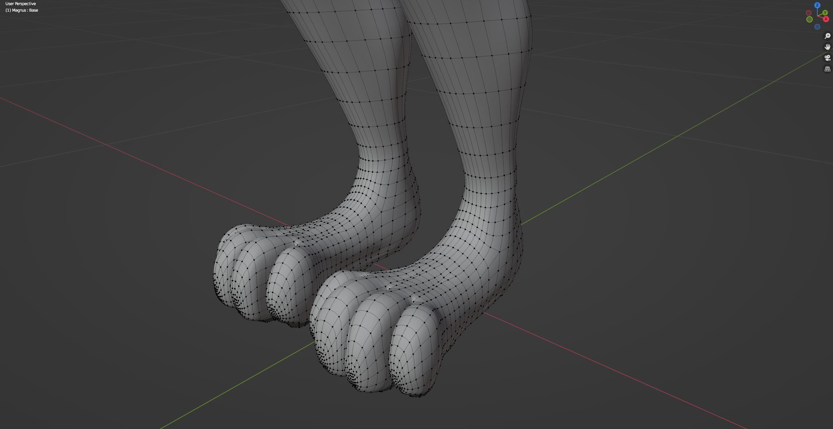
Task: Click the negative Z axis hollow blue circle
Action: click(817, 27)
